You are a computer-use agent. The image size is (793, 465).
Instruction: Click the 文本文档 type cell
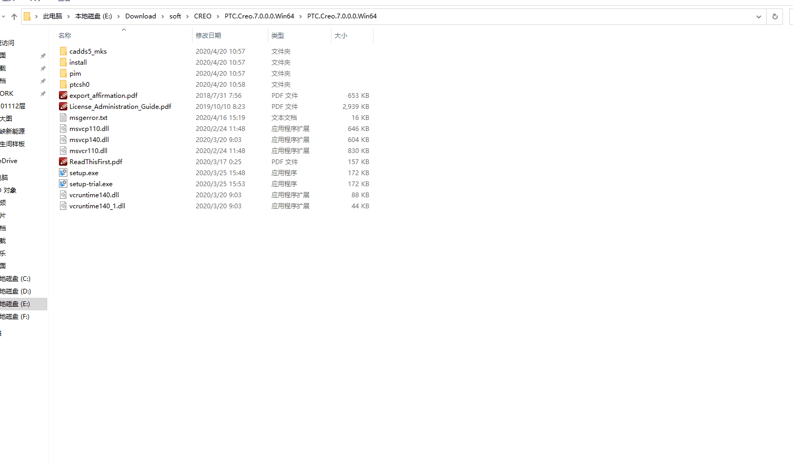click(x=284, y=118)
